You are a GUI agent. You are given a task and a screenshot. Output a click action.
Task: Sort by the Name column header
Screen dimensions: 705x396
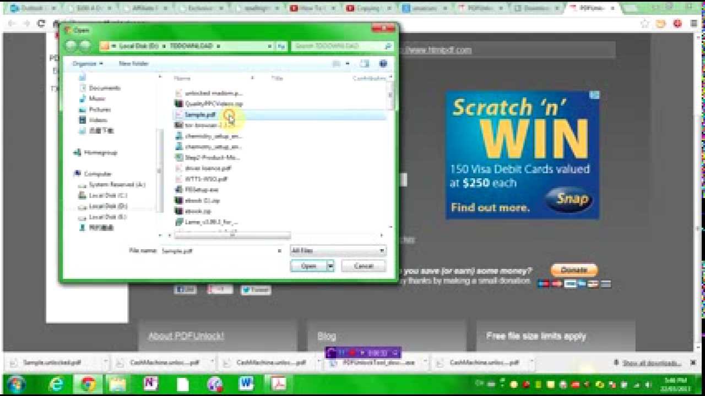[182, 79]
